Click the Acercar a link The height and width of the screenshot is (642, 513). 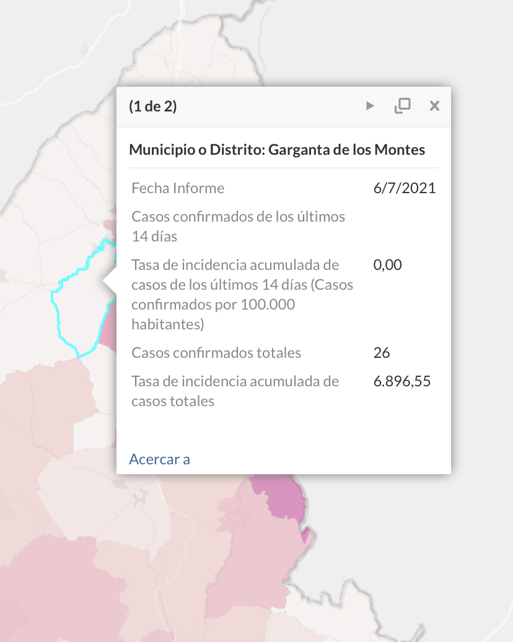pyautogui.click(x=159, y=459)
